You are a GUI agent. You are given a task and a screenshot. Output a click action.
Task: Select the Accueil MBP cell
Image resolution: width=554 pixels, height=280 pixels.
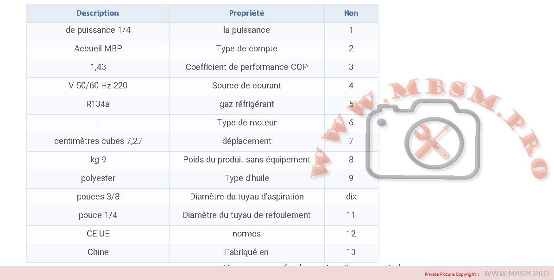click(98, 49)
